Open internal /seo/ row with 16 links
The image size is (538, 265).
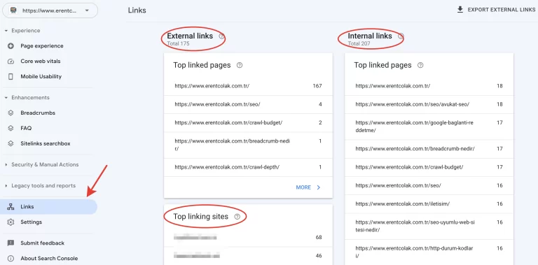tap(429, 185)
